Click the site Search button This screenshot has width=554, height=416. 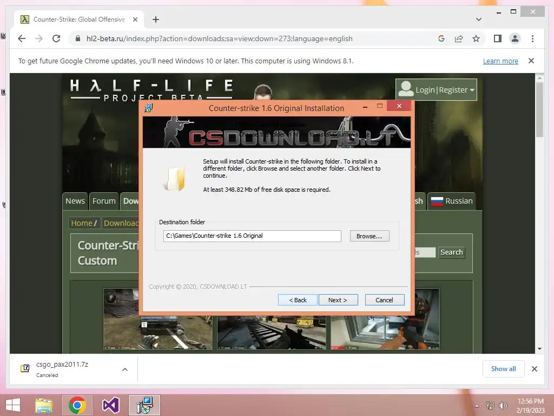[452, 252]
